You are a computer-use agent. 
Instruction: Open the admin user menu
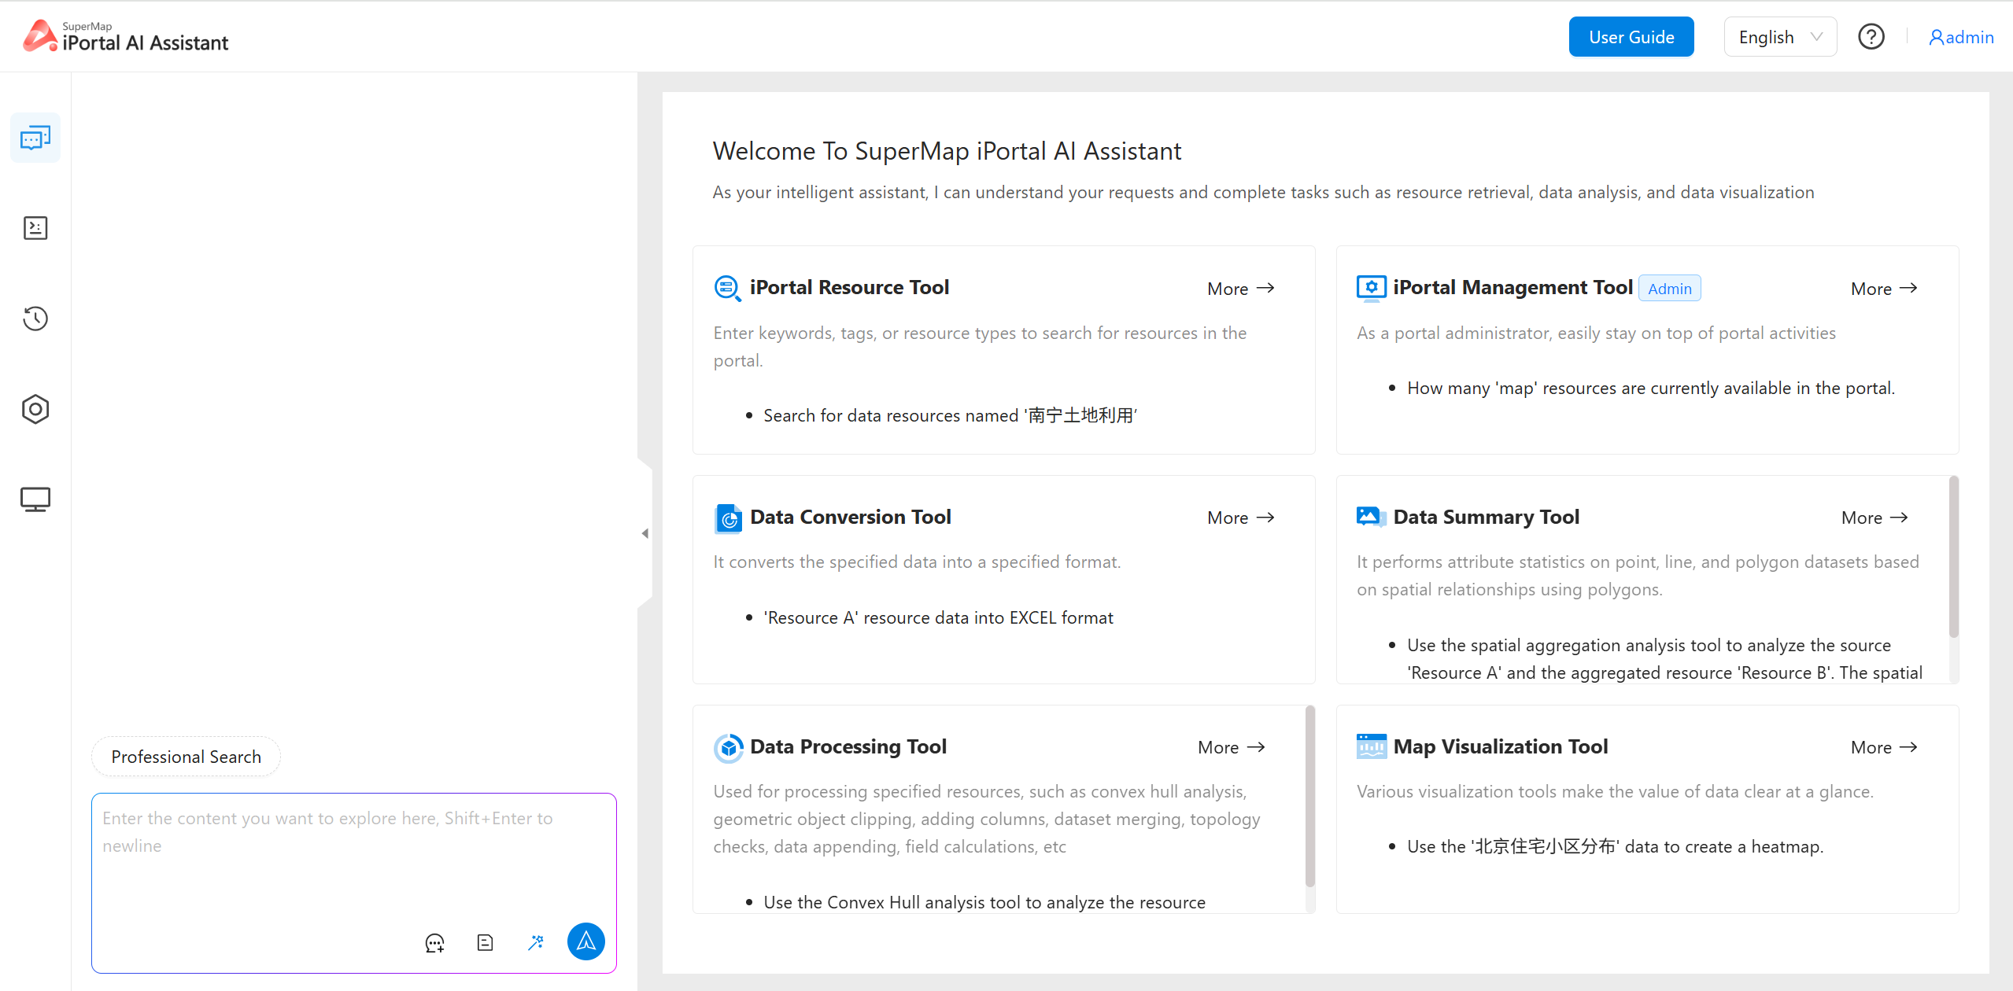[x=1961, y=37]
